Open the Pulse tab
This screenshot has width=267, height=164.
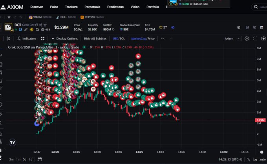coord(54,7)
